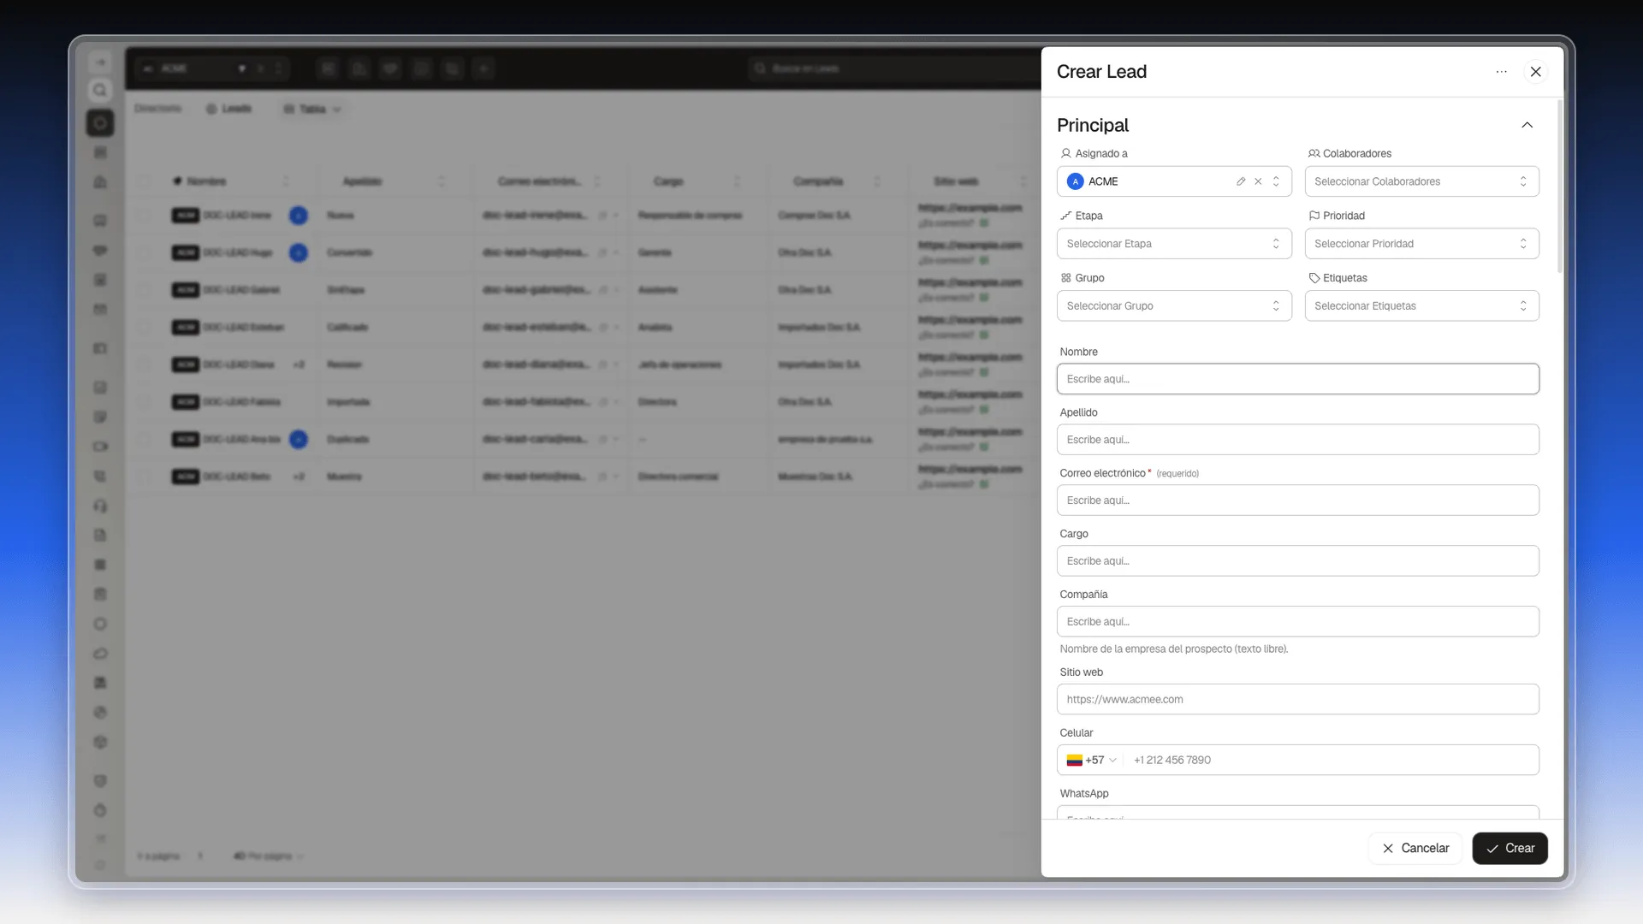1643x924 pixels.
Task: Open the +57 country code selector
Action: click(x=1092, y=761)
